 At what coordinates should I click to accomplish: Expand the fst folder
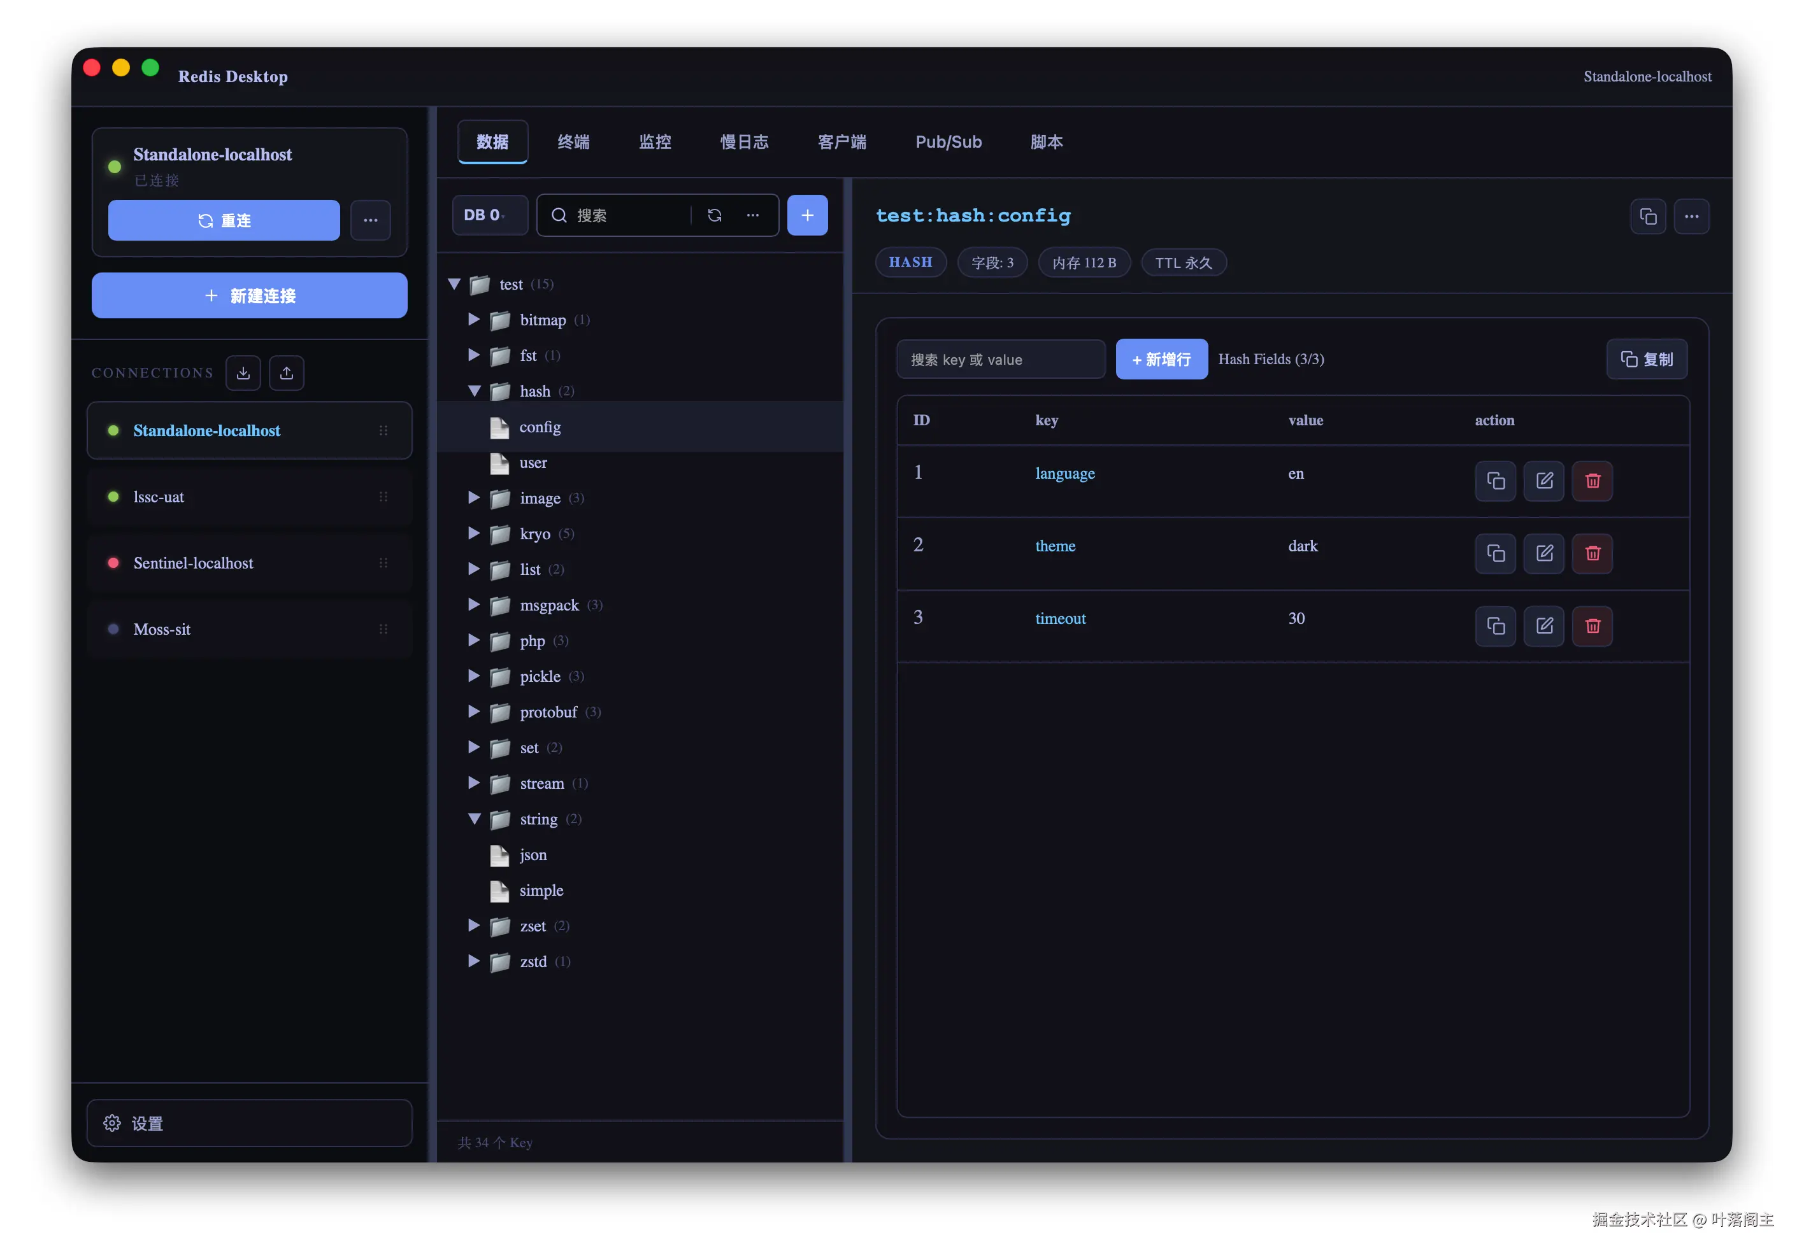click(x=474, y=355)
